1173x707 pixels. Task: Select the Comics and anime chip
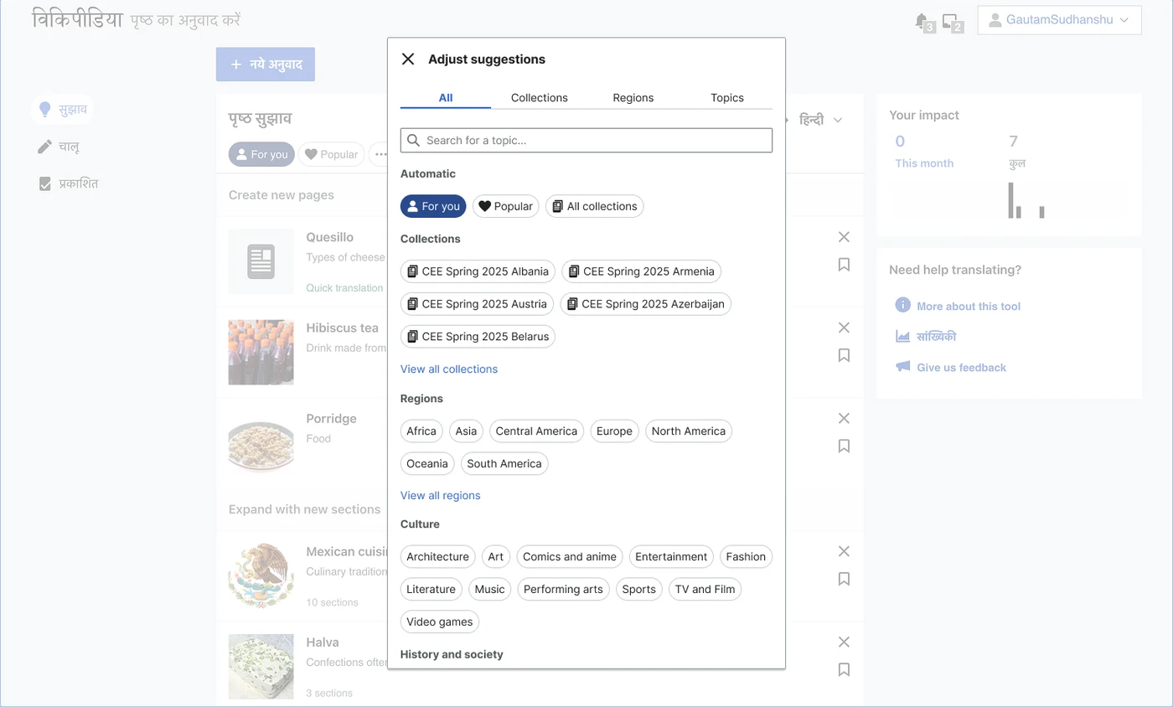(x=570, y=557)
